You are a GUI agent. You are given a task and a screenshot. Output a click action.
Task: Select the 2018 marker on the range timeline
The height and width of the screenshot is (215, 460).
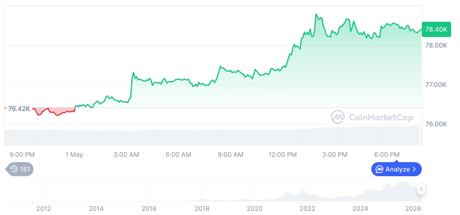click(x=202, y=209)
